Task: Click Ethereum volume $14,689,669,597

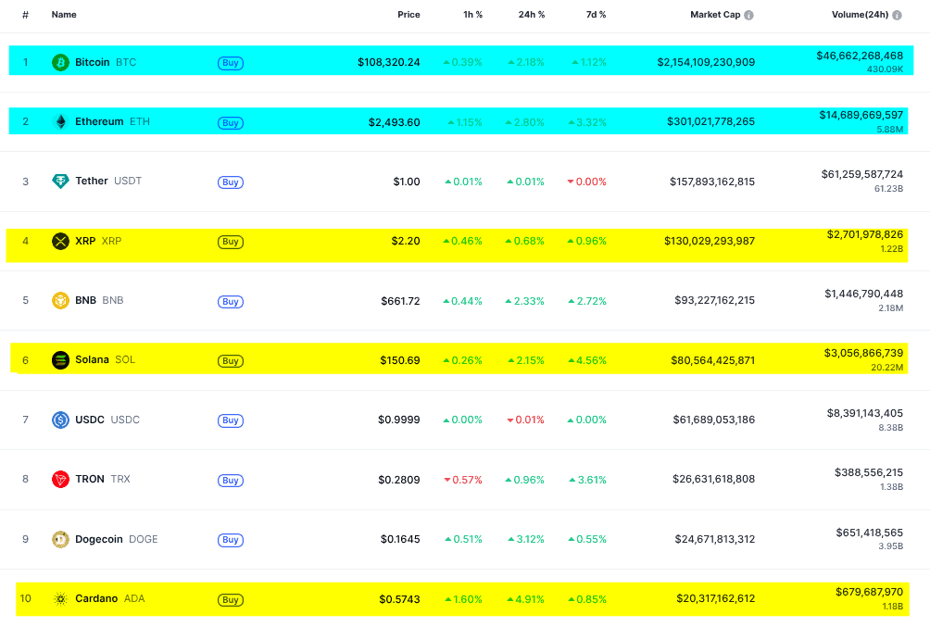Action: pyautogui.click(x=861, y=115)
